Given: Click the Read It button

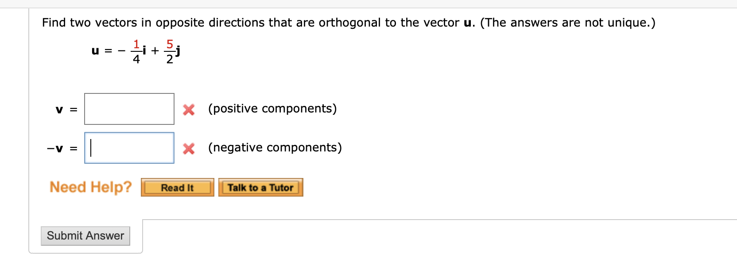Looking at the screenshot, I should (177, 187).
